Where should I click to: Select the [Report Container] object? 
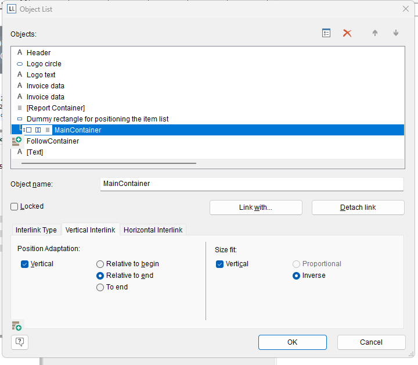pyautogui.click(x=55, y=108)
